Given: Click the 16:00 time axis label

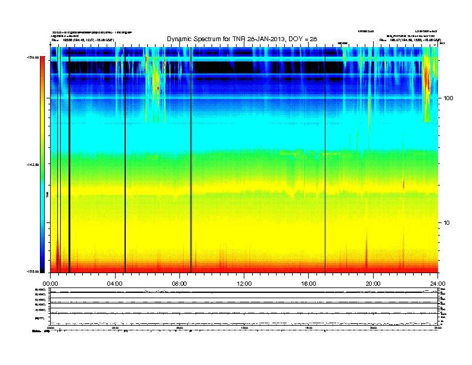Looking at the screenshot, I should pos(309,284).
